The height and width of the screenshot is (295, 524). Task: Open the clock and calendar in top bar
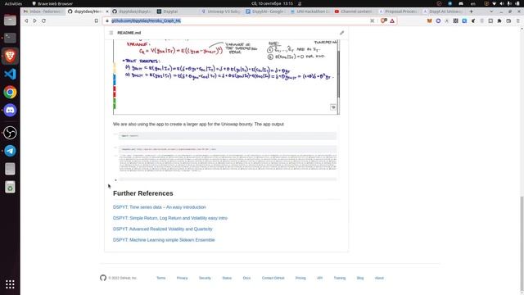tap(272, 3)
